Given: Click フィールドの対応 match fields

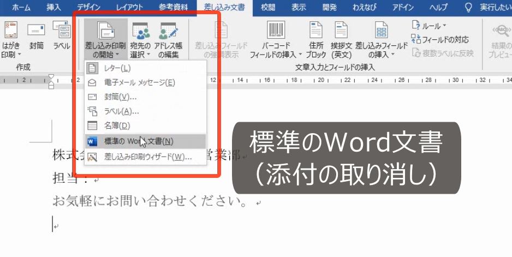Looking at the screenshot, I should coord(440,39).
